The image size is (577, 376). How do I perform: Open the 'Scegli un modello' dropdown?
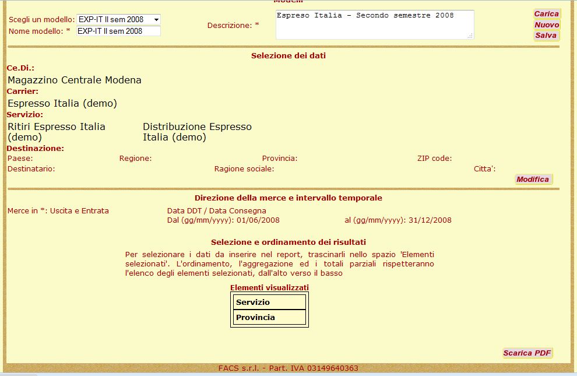(x=118, y=20)
